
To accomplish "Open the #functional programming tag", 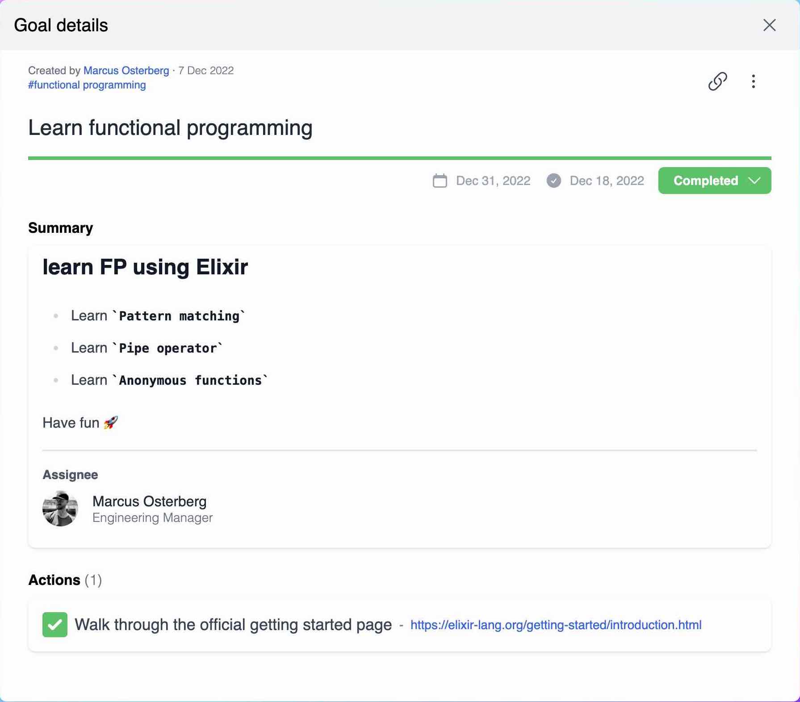I will click(87, 85).
